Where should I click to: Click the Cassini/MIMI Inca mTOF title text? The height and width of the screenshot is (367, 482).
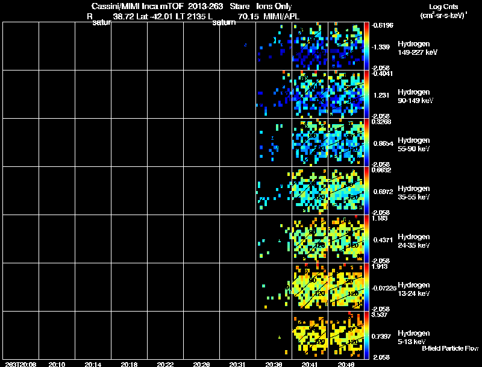point(137,6)
